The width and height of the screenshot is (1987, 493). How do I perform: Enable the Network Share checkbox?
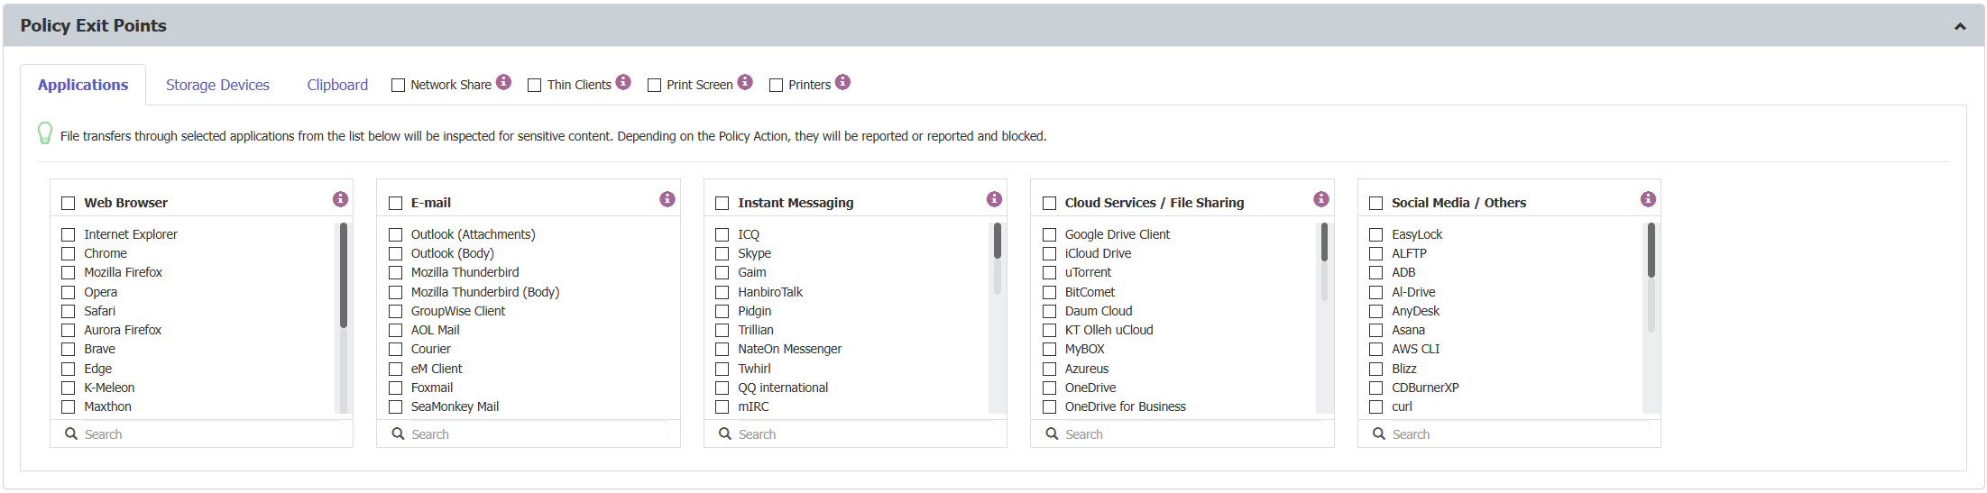(x=398, y=85)
